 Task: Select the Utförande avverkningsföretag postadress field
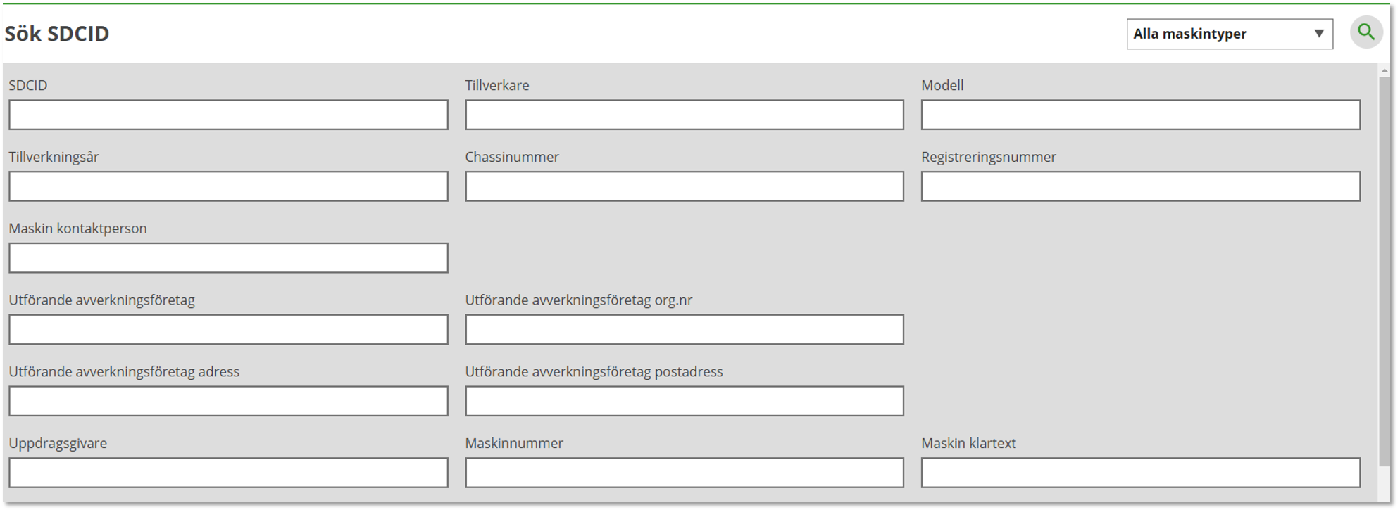coord(684,401)
